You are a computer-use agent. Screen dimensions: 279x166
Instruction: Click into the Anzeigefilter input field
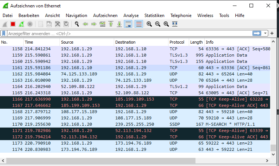tap(130, 34)
